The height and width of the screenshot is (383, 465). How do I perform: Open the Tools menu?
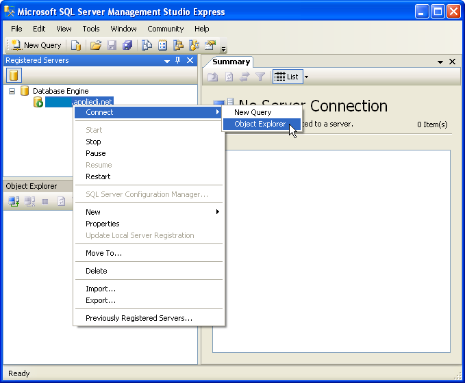(91, 29)
